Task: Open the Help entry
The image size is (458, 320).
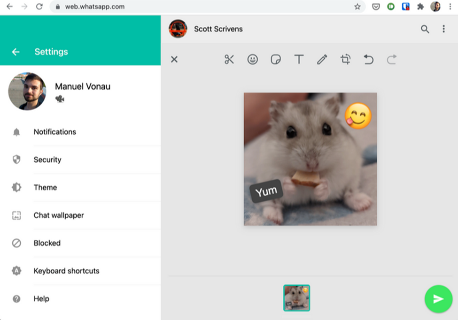Action: tap(80, 299)
